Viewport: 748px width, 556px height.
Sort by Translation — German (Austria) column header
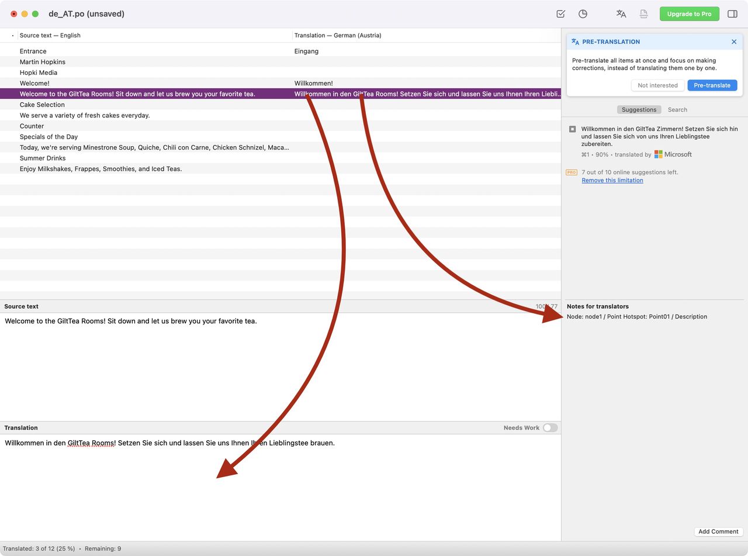[x=338, y=36]
